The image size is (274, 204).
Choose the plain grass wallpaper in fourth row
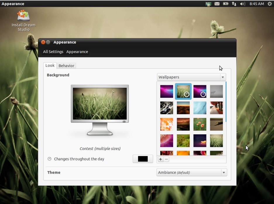click(x=216, y=141)
